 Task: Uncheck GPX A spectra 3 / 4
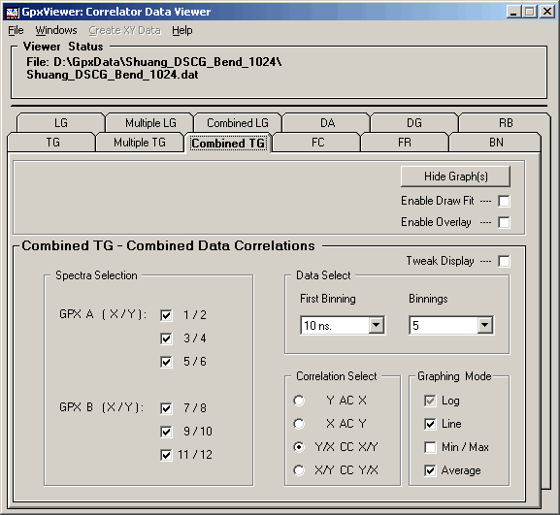click(x=166, y=338)
